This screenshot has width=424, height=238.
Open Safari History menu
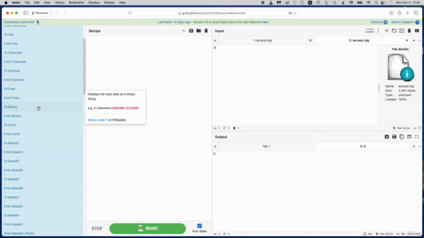point(60,3)
